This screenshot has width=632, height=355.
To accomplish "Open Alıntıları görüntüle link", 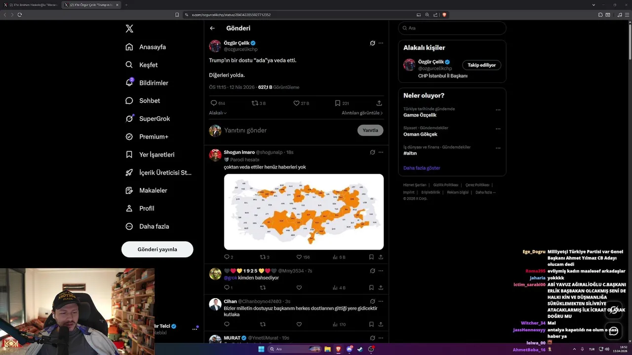I will tap(362, 113).
